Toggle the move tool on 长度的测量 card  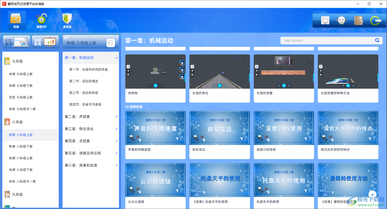[x=257, y=70]
